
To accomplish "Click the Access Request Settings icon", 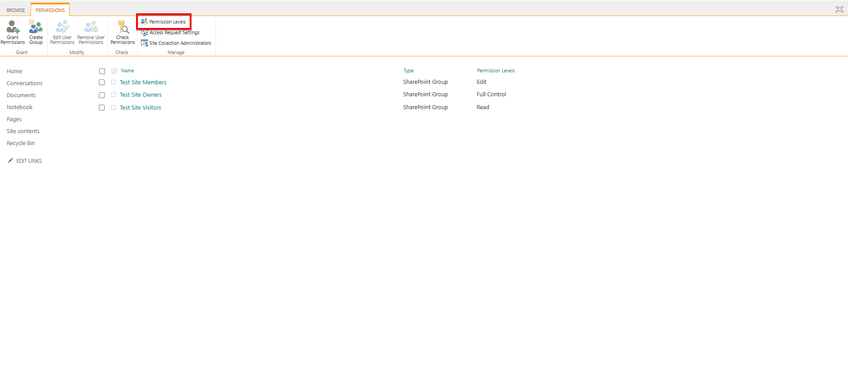I will (144, 32).
